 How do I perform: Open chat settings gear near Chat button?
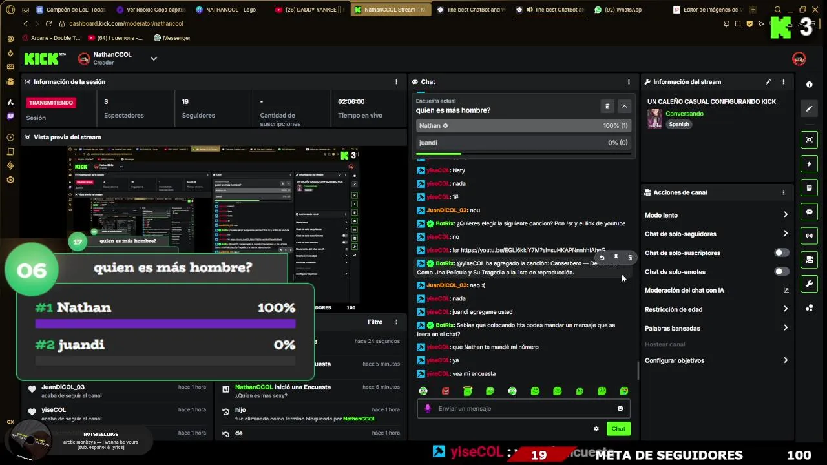pyautogui.click(x=596, y=429)
